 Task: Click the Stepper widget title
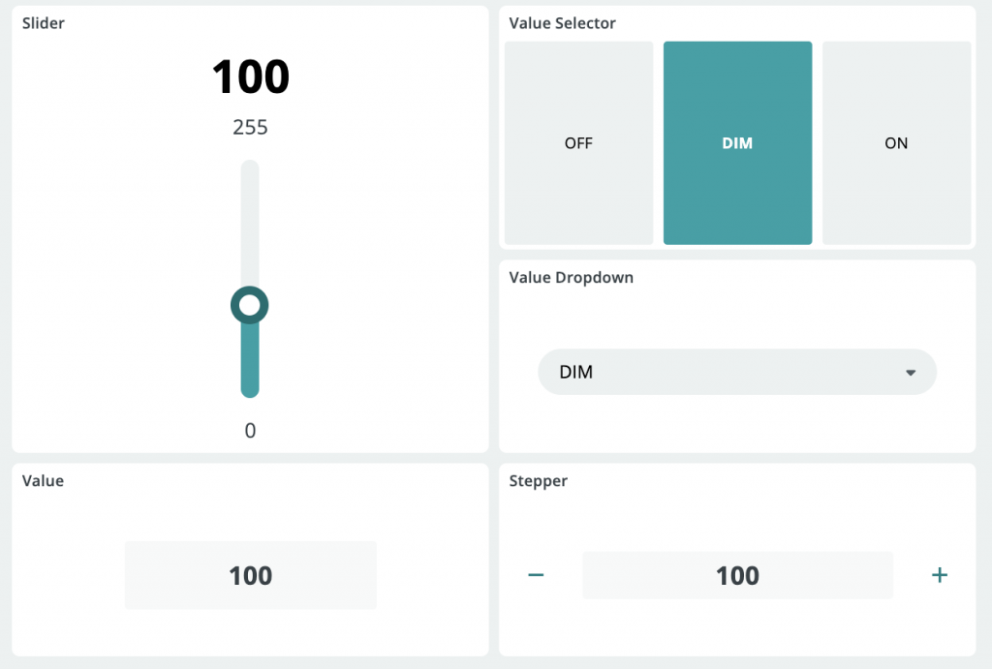(538, 481)
